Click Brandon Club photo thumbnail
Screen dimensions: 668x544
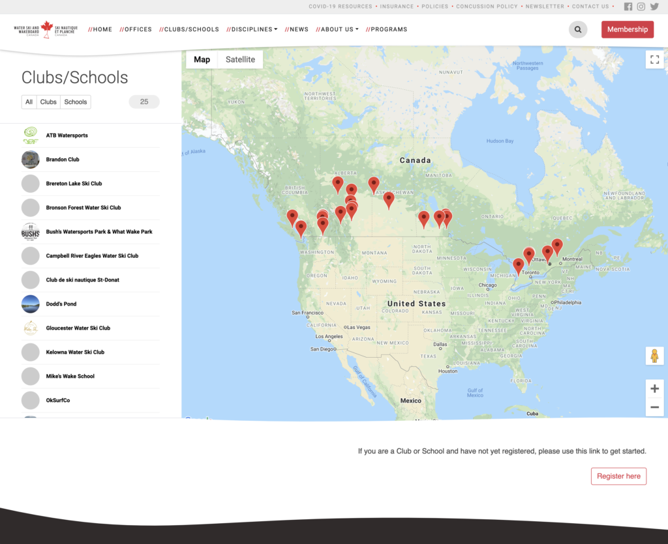click(x=31, y=160)
